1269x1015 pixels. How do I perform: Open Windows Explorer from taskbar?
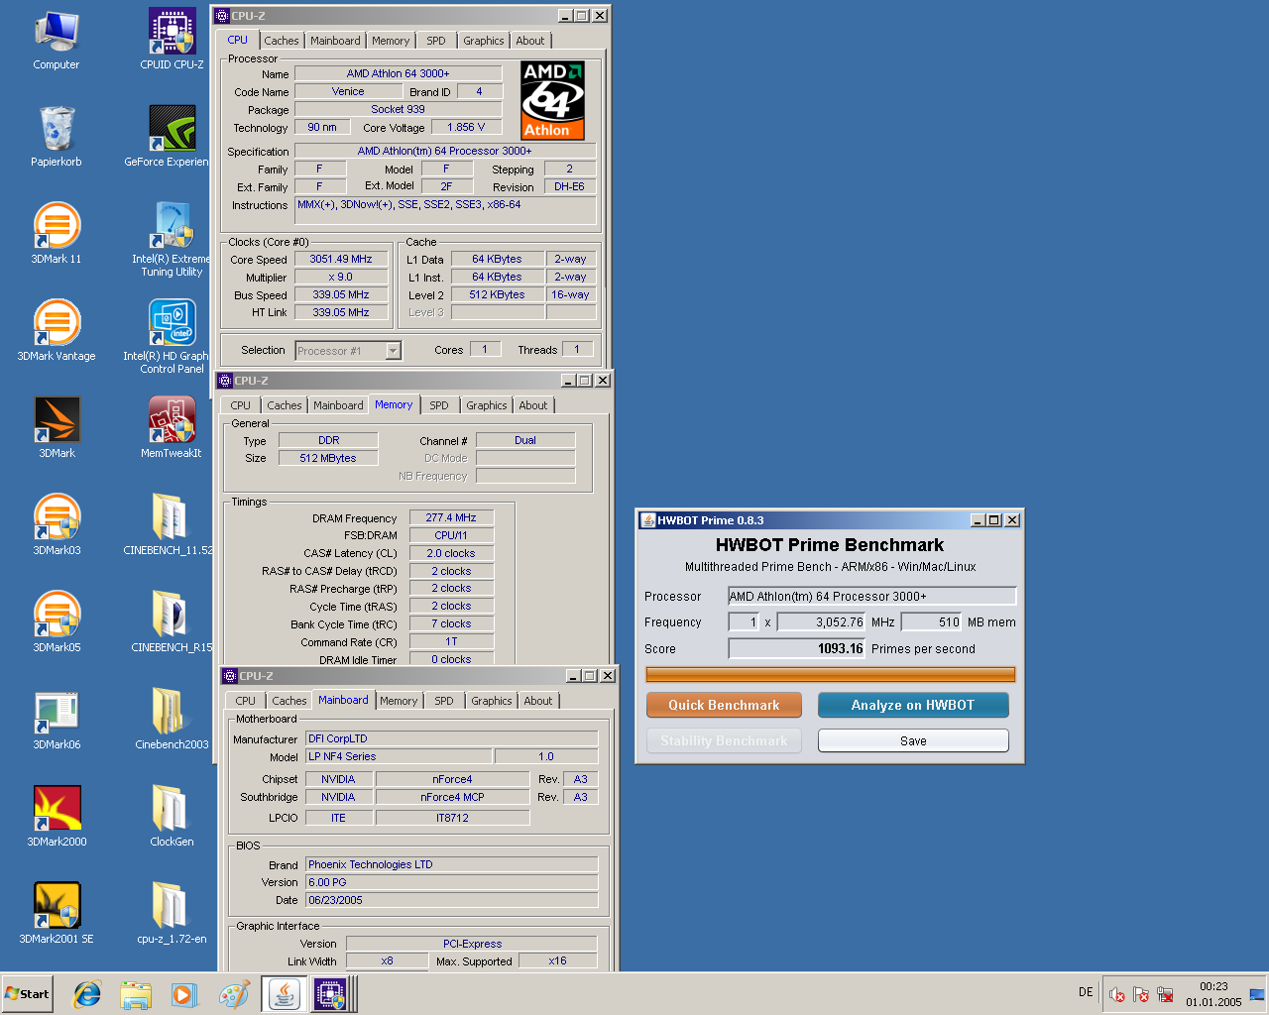[136, 994]
